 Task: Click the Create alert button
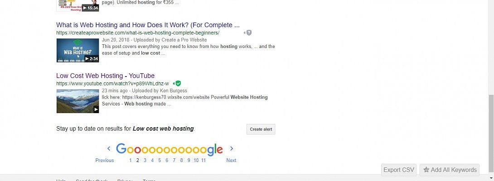coord(261,129)
